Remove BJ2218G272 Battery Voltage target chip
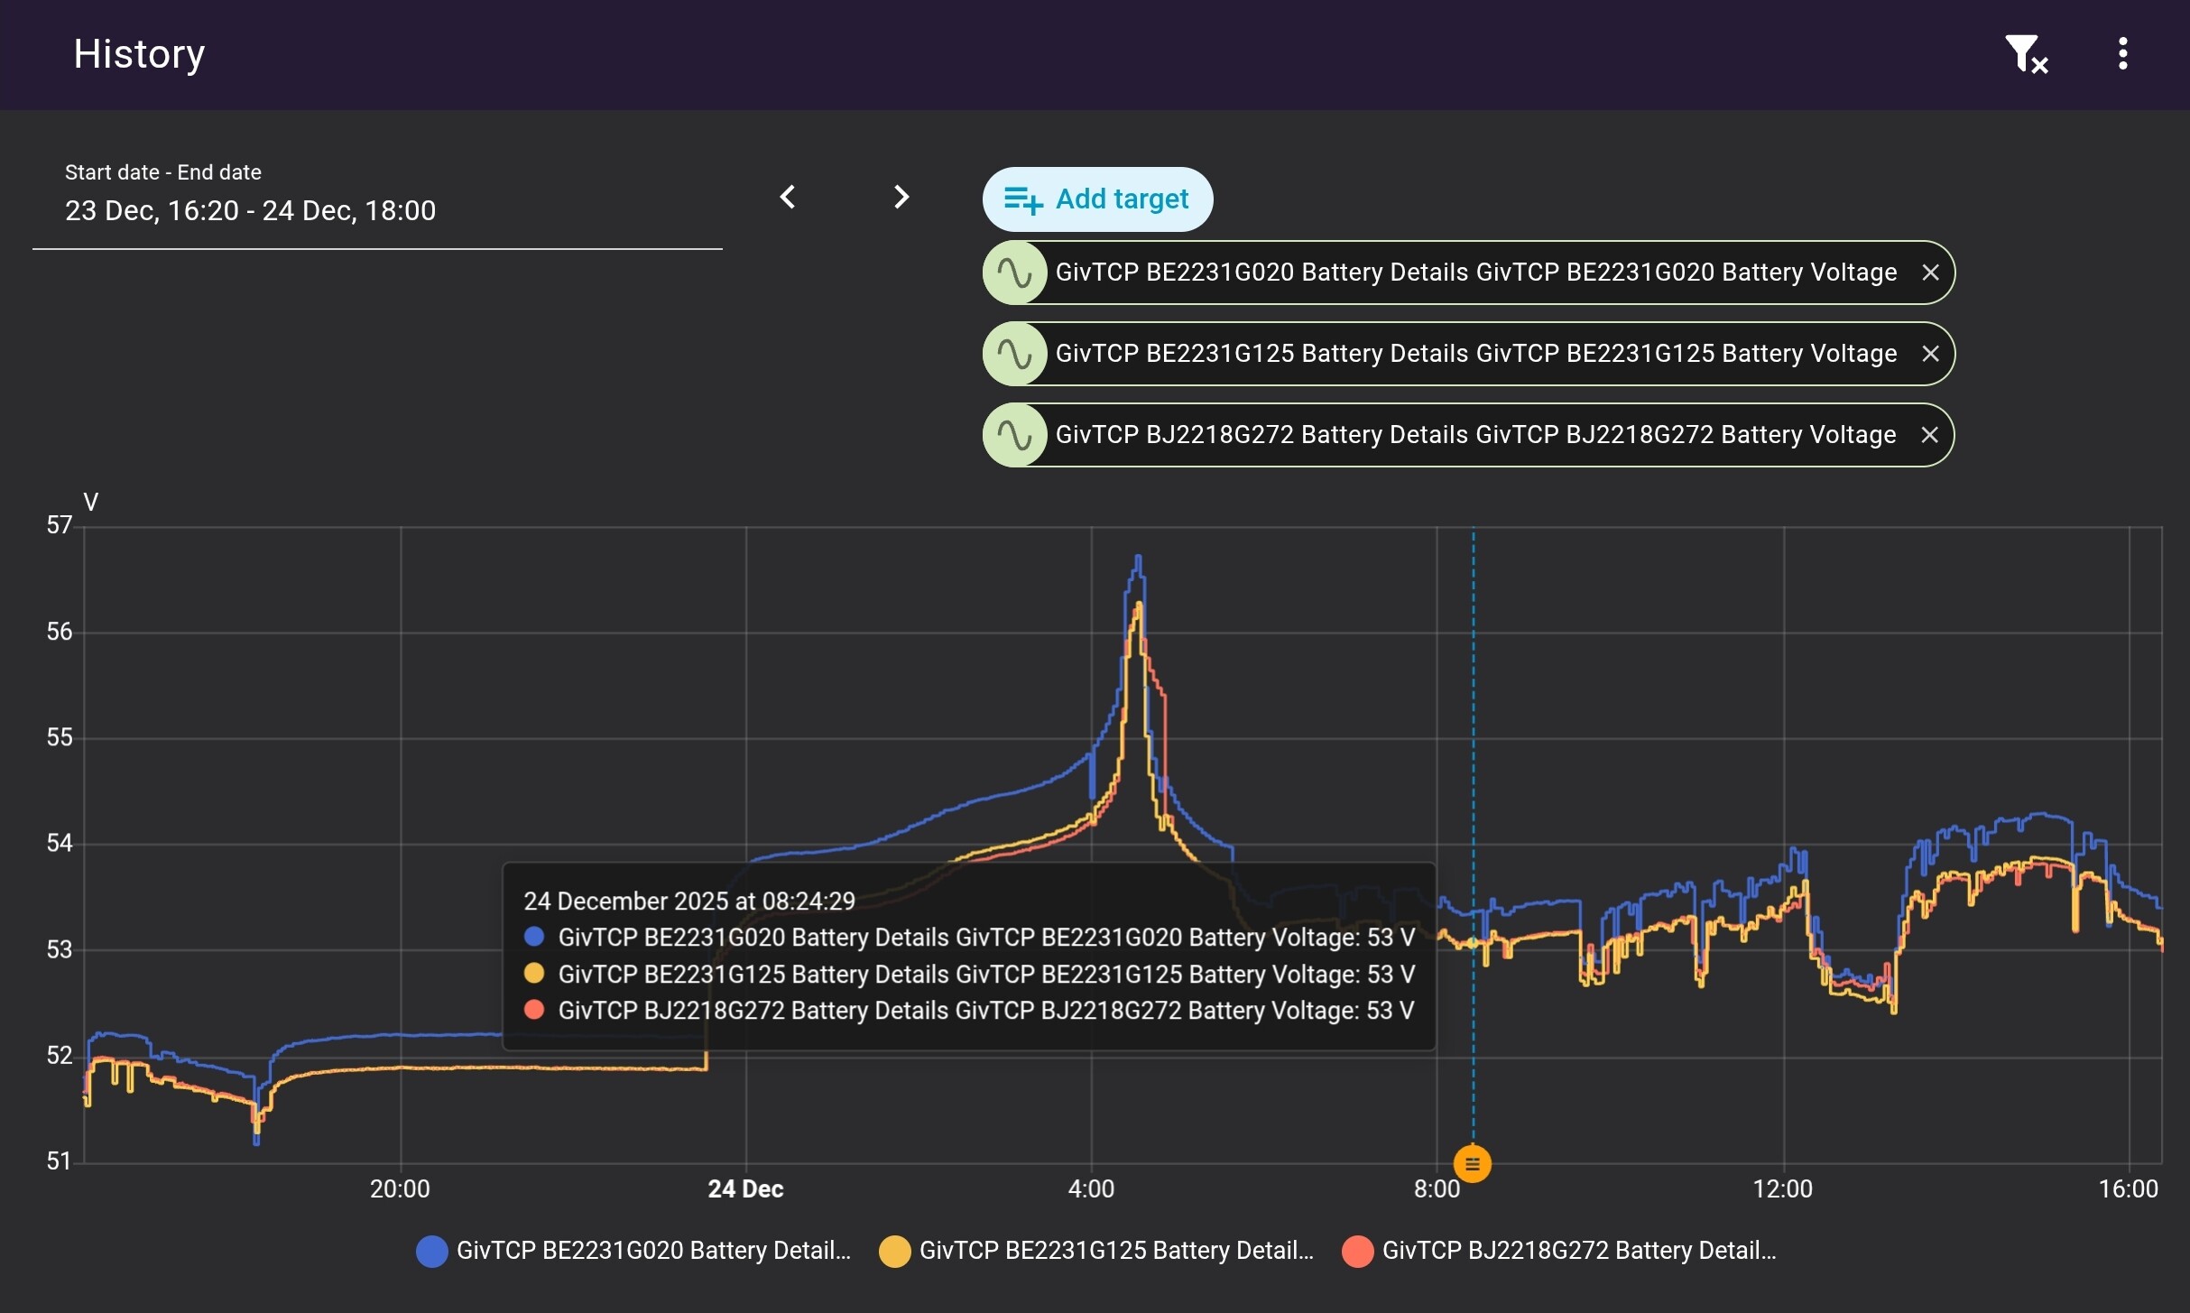The width and height of the screenshot is (2190, 1313). pyautogui.click(x=1929, y=435)
